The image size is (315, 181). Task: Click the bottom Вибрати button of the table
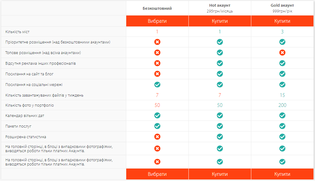click(157, 174)
